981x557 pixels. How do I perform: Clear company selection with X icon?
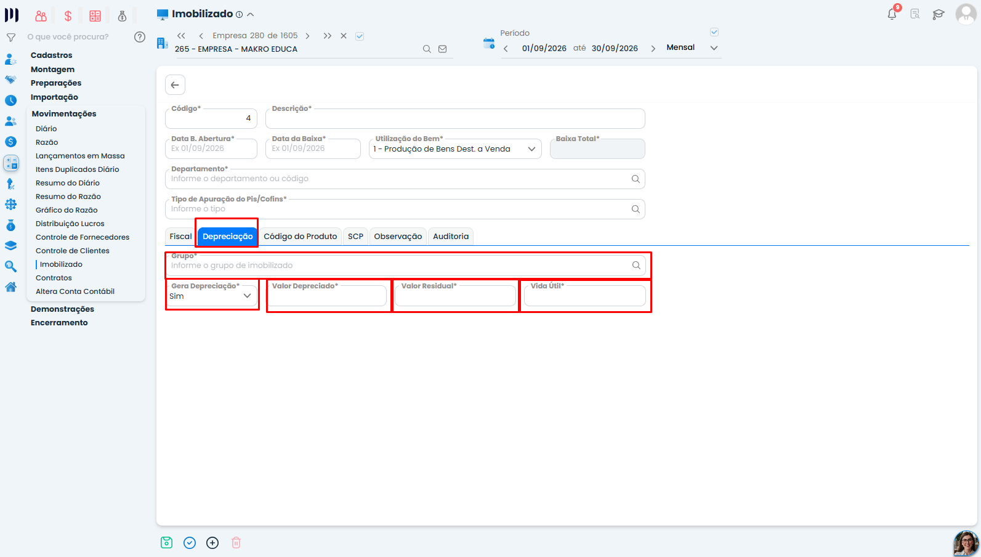click(x=344, y=36)
